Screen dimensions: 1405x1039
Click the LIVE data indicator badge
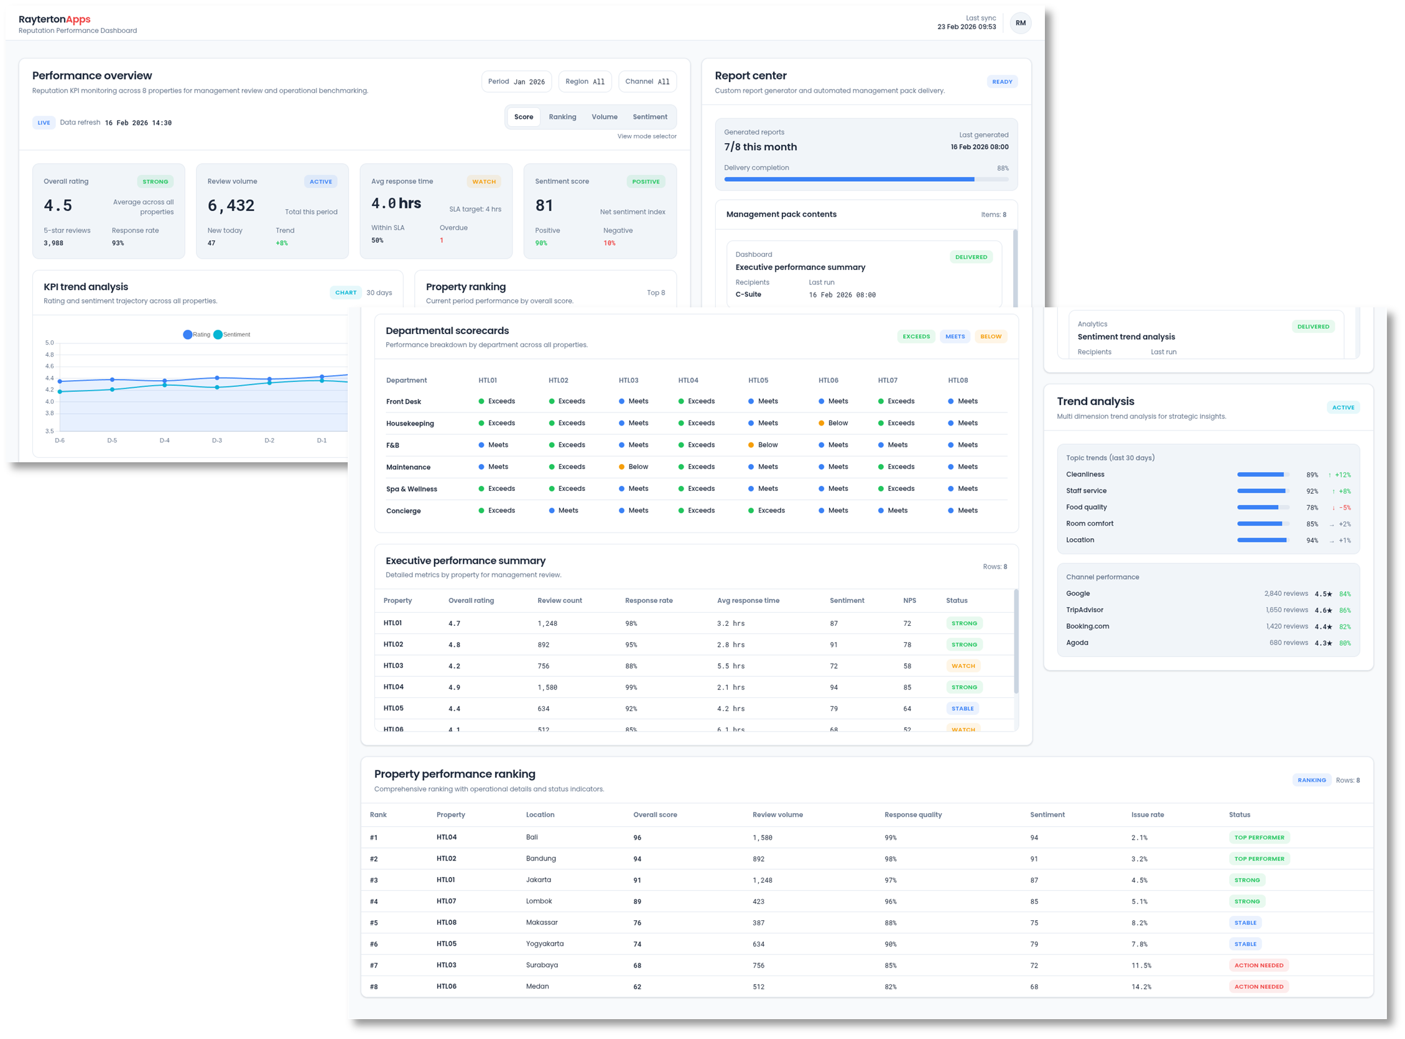[44, 123]
